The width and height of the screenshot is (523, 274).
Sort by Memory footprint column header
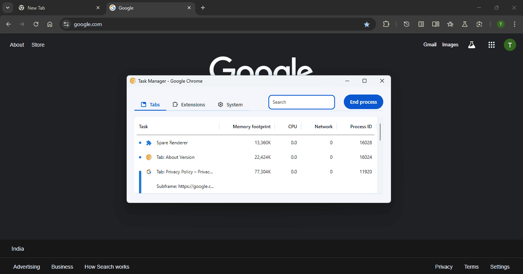[x=252, y=127]
